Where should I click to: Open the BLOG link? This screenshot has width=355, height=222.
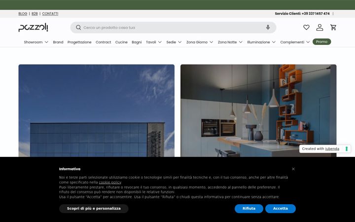(23, 14)
